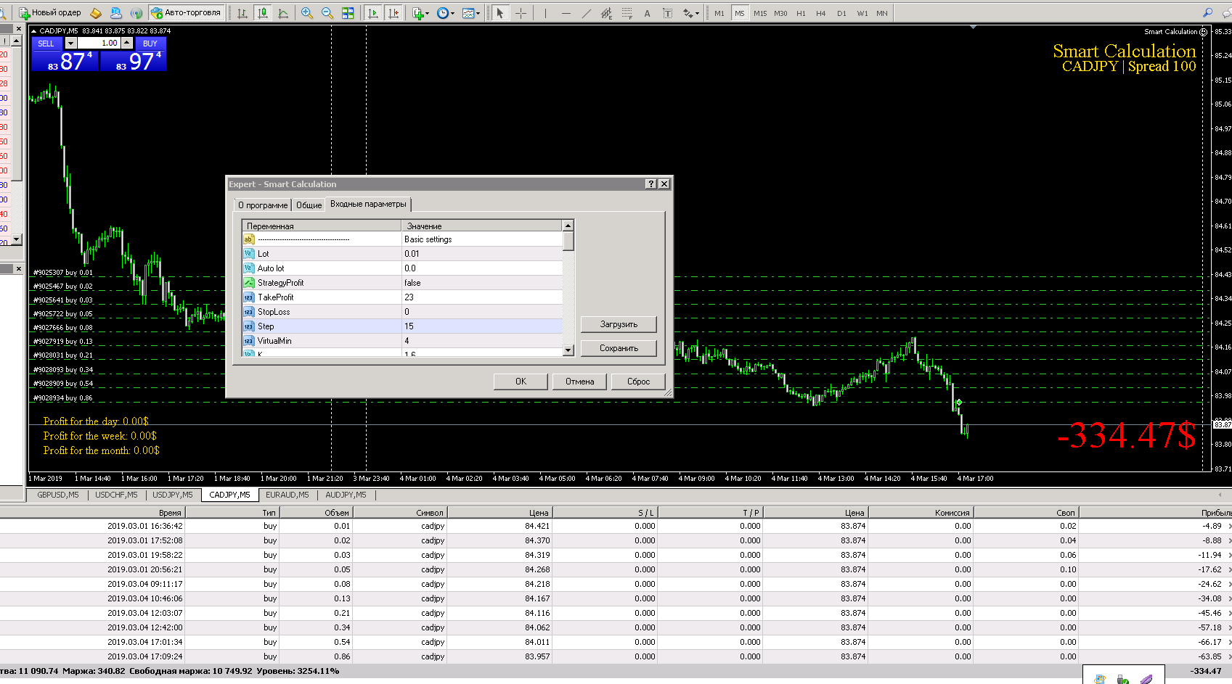1232x684 pixels.
Task: Select the line chart icon
Action: tap(283, 13)
